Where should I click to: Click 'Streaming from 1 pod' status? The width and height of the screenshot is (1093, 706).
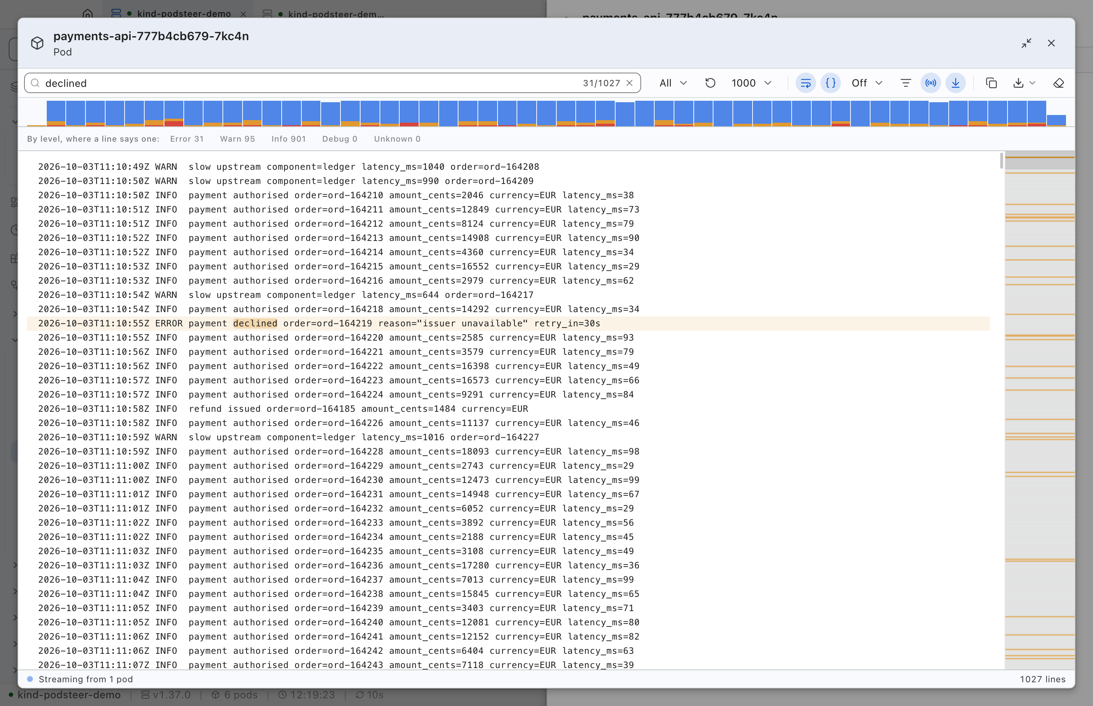pos(86,679)
